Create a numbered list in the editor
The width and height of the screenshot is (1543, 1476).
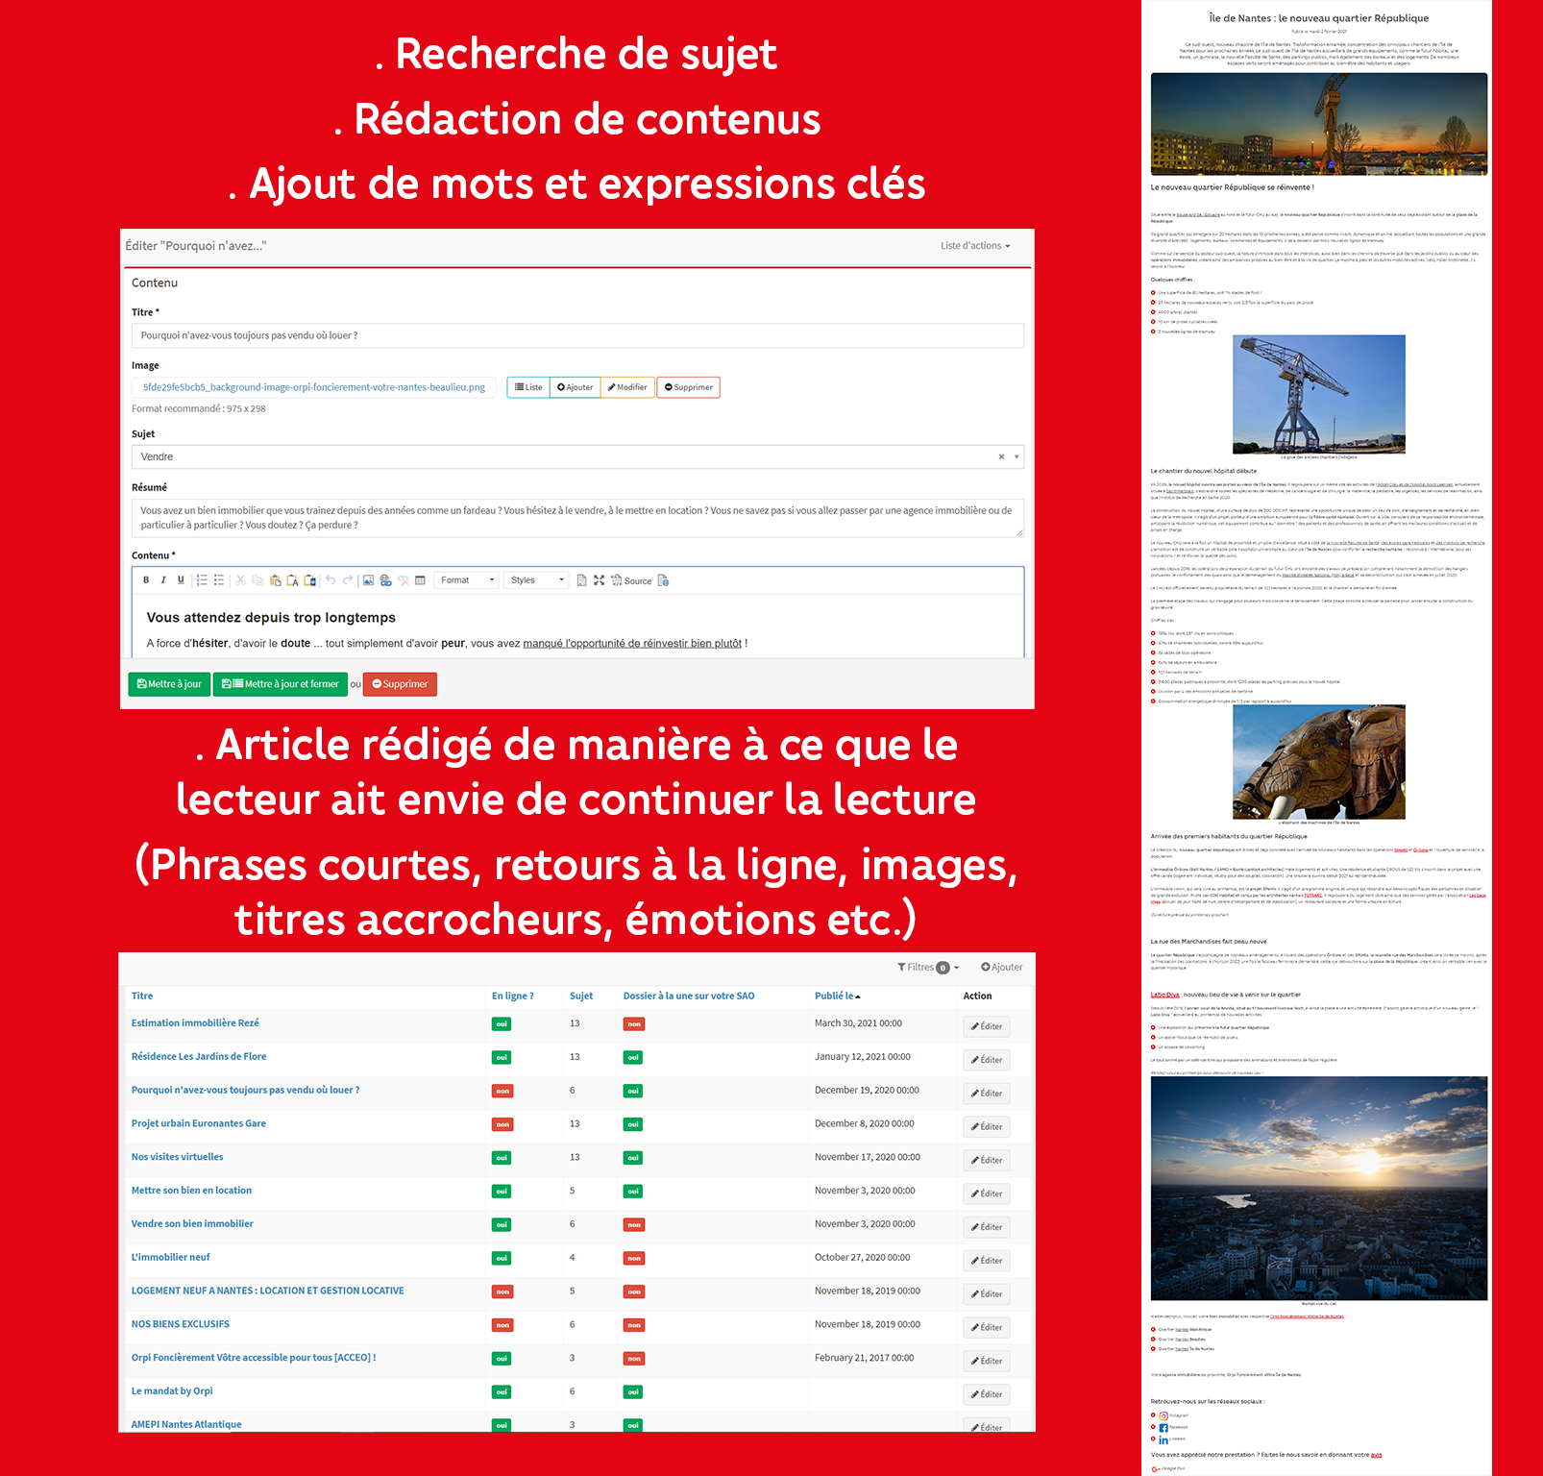point(202,580)
